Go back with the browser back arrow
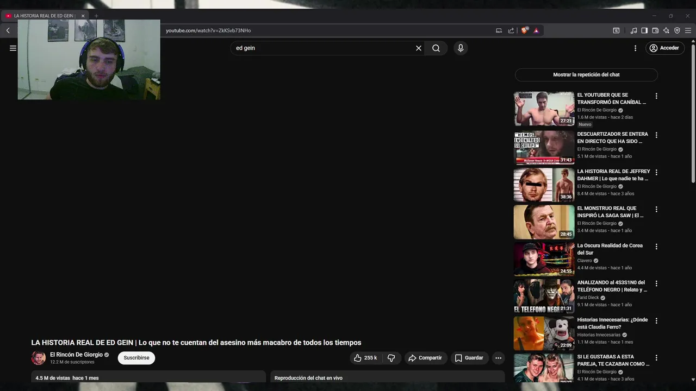 [x=8, y=30]
